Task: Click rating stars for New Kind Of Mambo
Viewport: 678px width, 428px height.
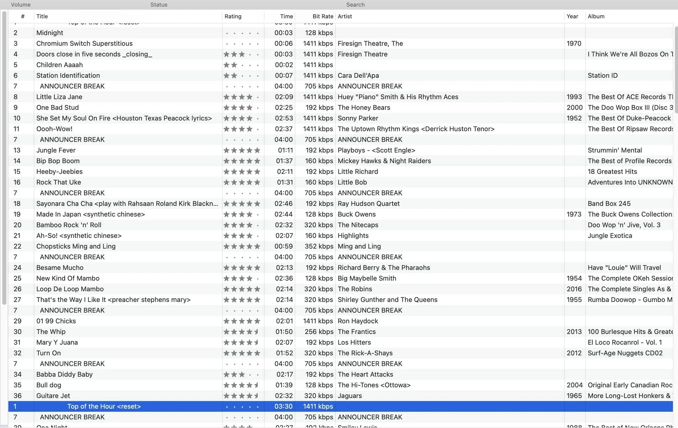Action: point(242,278)
